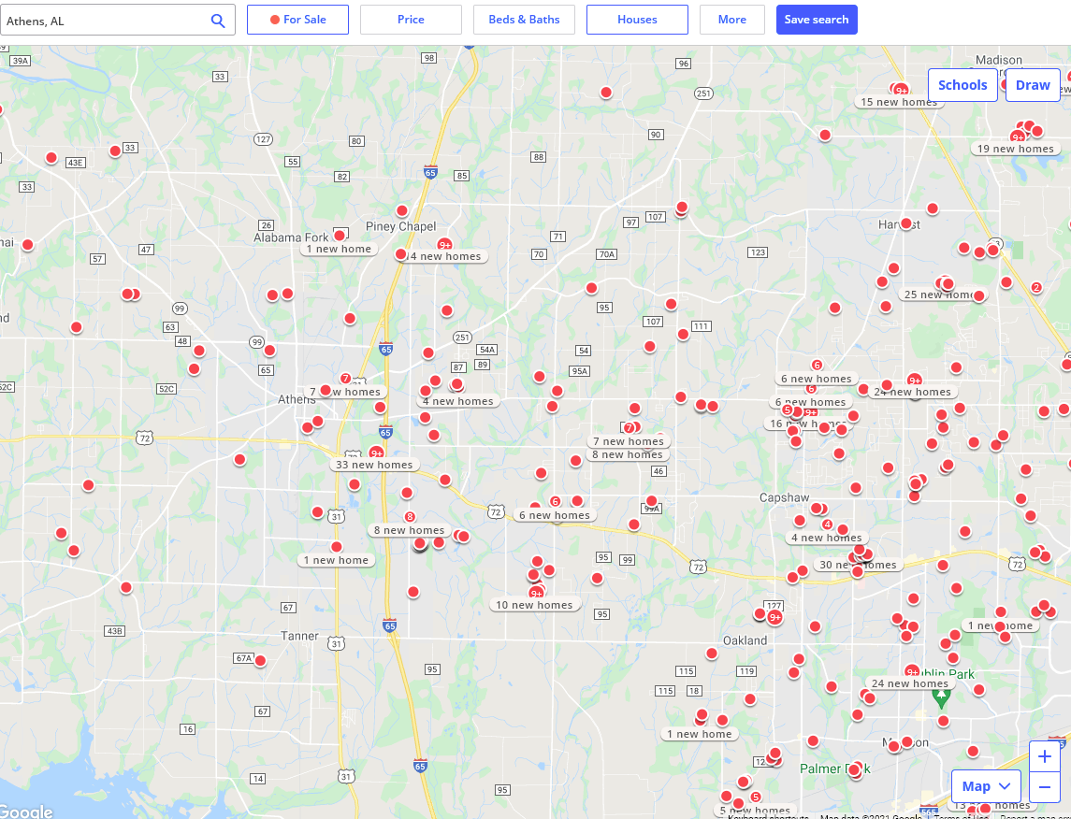The width and height of the screenshot is (1071, 819).
Task: Toggle the Draw boundary mode
Action: coord(1033,85)
